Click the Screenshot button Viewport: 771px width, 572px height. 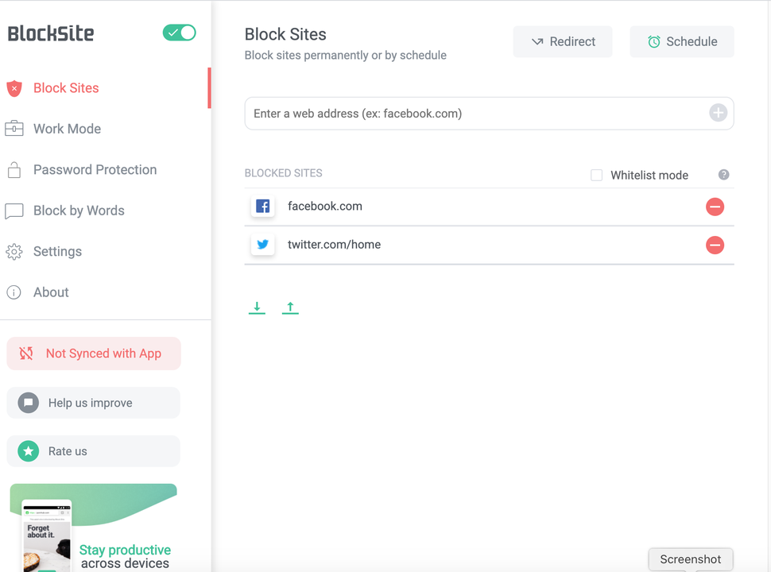(x=691, y=559)
